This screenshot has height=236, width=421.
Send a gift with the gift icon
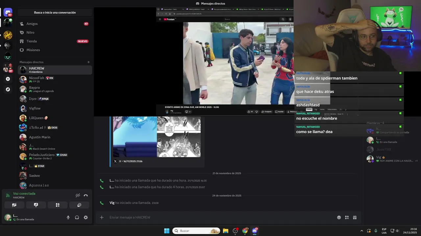(x=355, y=217)
